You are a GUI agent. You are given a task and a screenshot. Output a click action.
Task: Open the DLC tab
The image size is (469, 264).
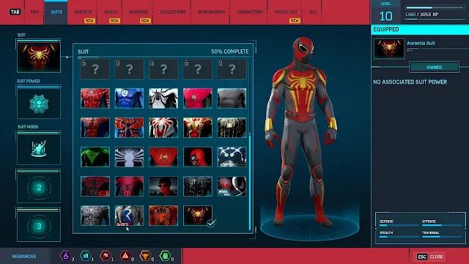tap(313, 12)
